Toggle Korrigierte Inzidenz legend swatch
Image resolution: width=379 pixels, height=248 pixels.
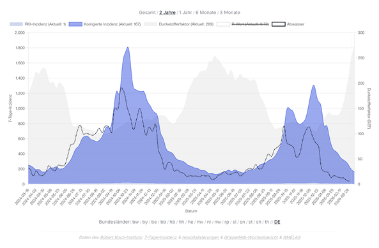75,24
